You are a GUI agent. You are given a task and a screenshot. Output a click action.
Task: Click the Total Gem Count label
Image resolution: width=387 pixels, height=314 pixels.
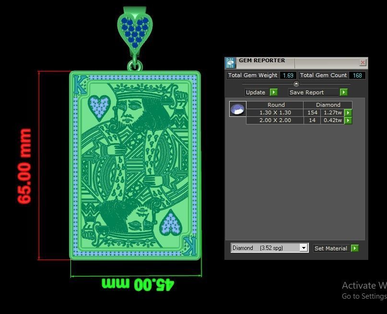pos(323,75)
